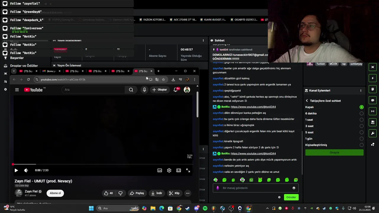Toggle subtitles on the YouTube player
This screenshot has height=213, width=379.
click(x=160, y=170)
